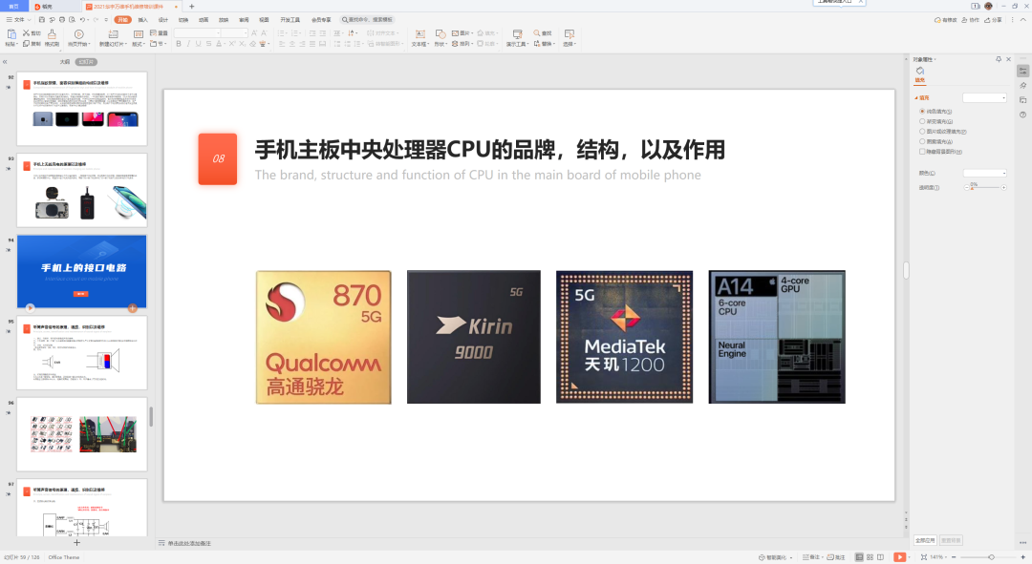Select the Gradient Fill radio button
Image resolution: width=1032 pixels, height=564 pixels.
pos(922,121)
